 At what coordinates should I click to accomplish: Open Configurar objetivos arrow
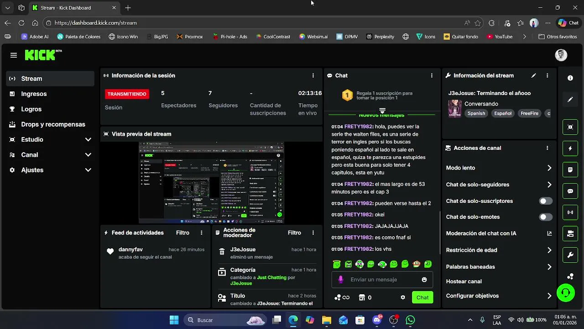[549, 296]
